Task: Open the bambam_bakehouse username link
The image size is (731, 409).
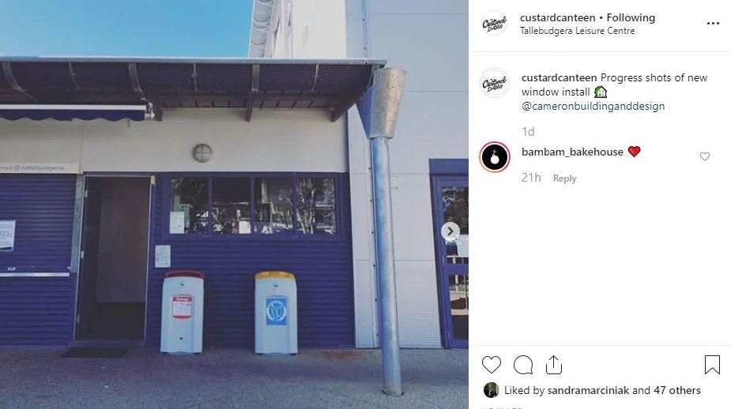Action: pos(572,152)
